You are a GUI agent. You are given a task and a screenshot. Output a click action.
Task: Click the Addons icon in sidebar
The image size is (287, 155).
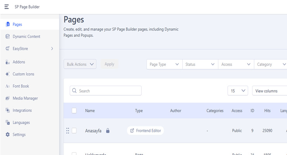[x=7, y=62]
